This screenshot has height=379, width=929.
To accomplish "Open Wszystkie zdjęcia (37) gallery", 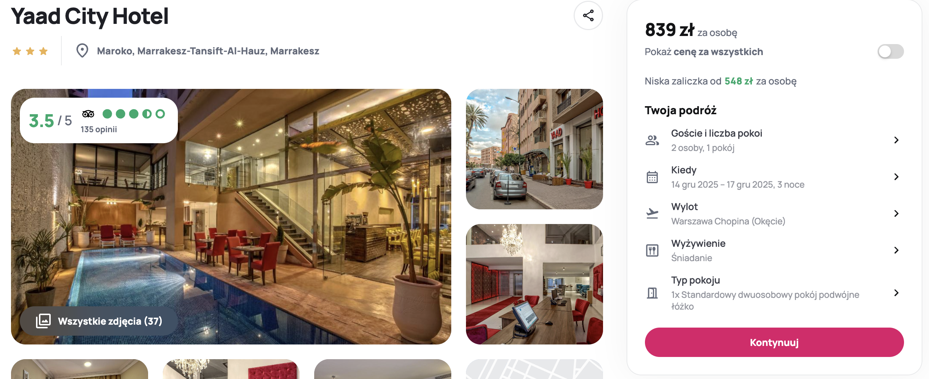I will (x=99, y=321).
